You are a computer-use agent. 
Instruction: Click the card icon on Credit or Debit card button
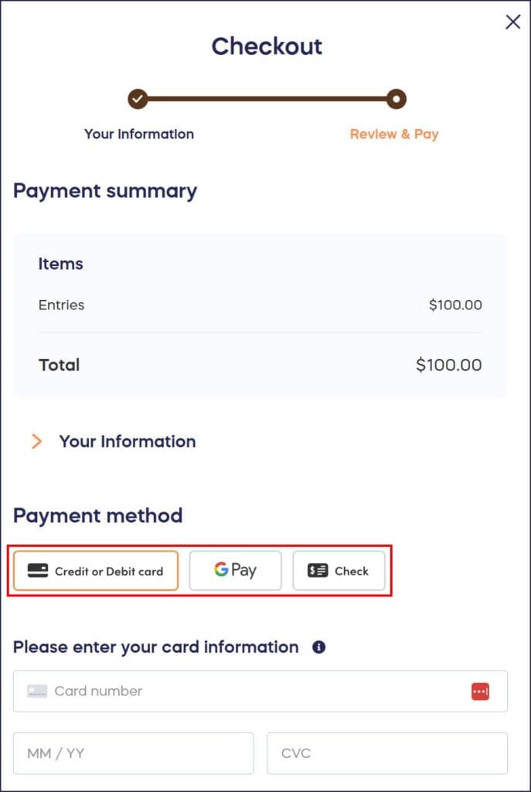37,571
